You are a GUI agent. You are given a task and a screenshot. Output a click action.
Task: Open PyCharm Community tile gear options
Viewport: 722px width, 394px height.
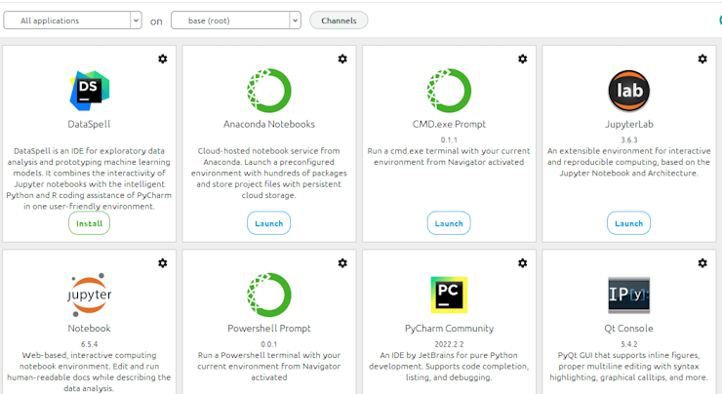(x=523, y=263)
